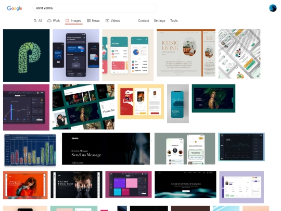Open the Tools option
The image size is (281, 211).
point(174,21)
